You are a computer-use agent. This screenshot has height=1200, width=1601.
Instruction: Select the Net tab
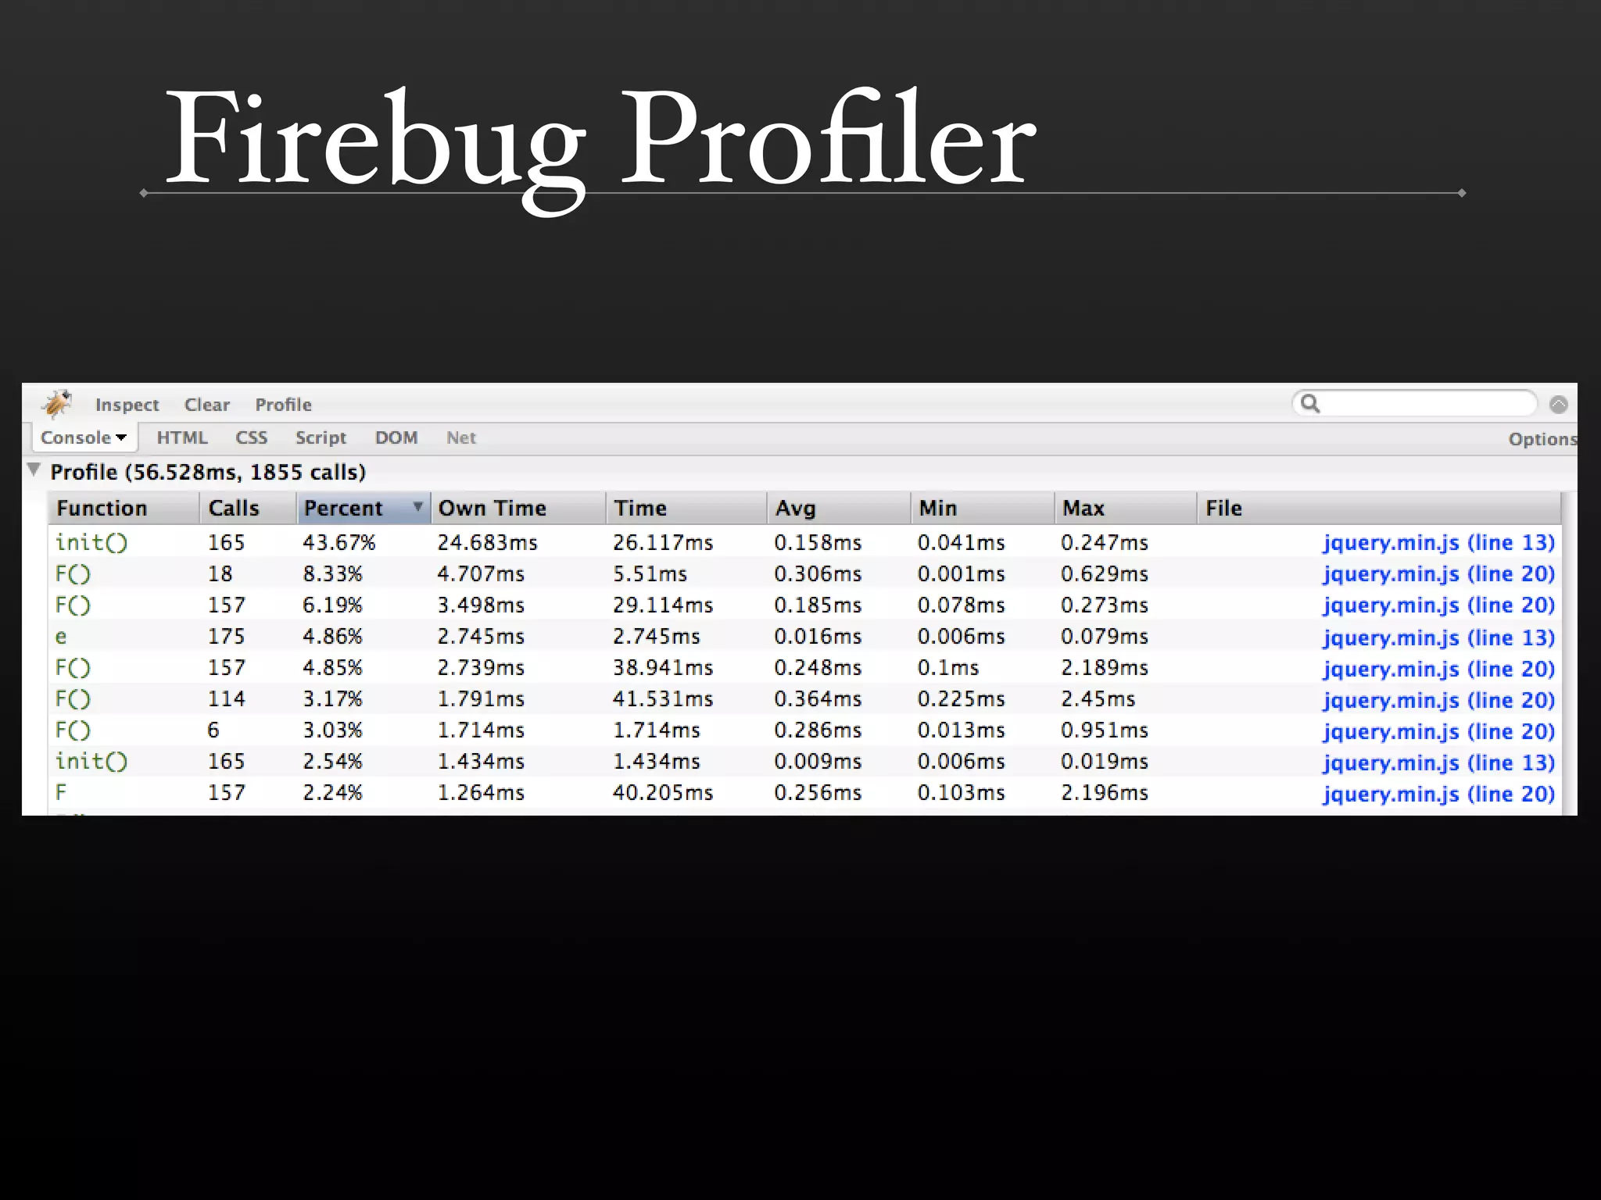[460, 438]
